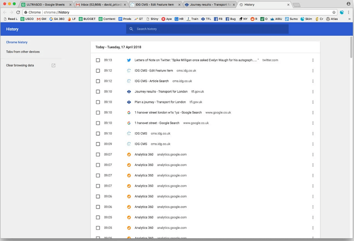Open the Prods bookmark
The height and width of the screenshot is (241, 354).
pos(125,19)
